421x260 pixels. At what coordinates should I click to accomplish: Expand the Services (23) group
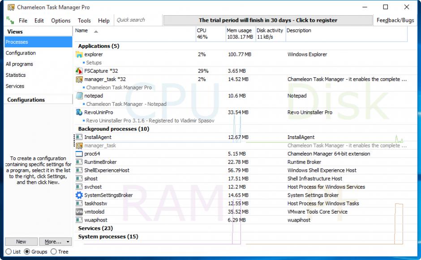(x=95, y=228)
